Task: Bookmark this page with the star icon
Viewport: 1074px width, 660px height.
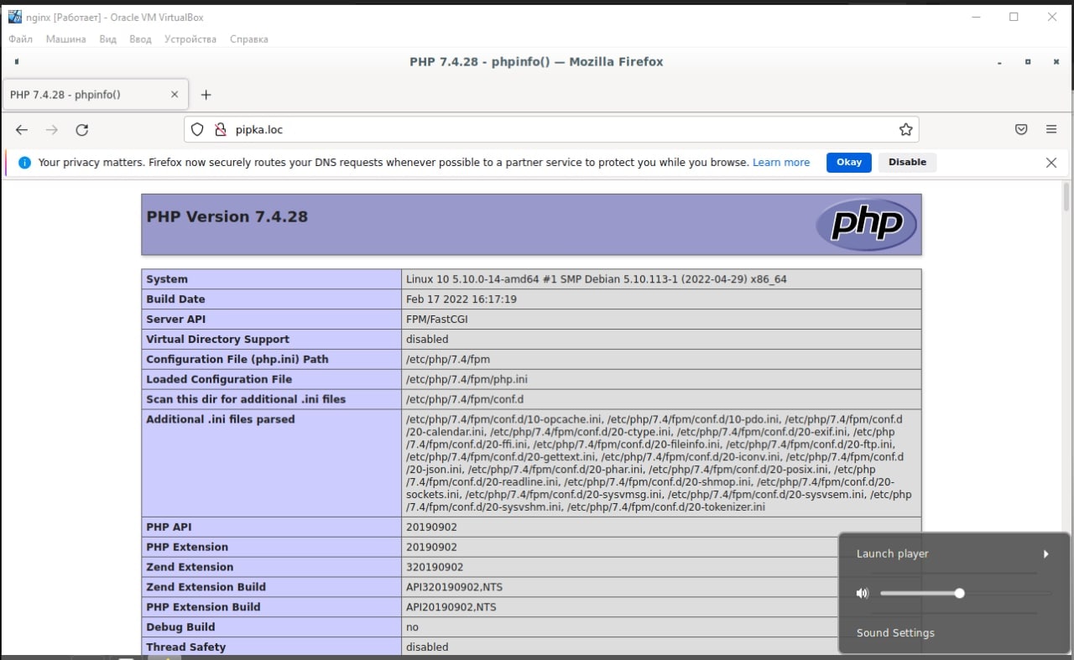Action: click(905, 130)
